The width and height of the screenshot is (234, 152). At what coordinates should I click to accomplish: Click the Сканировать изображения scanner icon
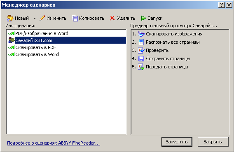141,34
